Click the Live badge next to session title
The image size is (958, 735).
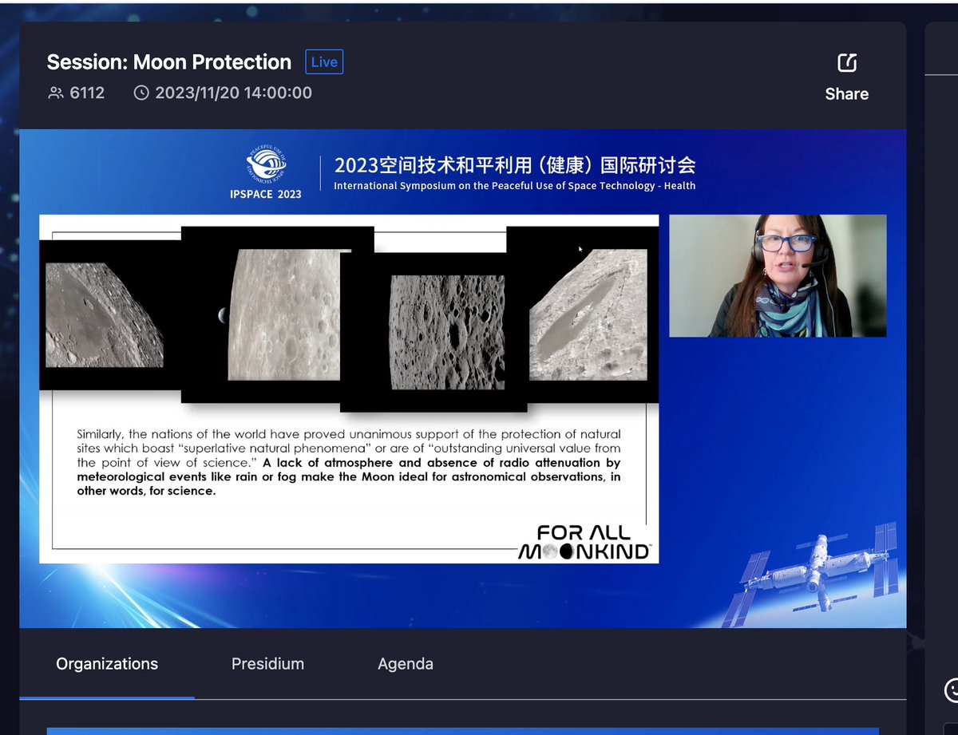click(324, 62)
